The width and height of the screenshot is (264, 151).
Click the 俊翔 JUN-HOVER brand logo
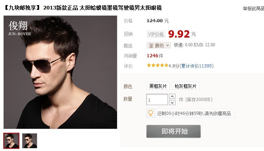19,28
